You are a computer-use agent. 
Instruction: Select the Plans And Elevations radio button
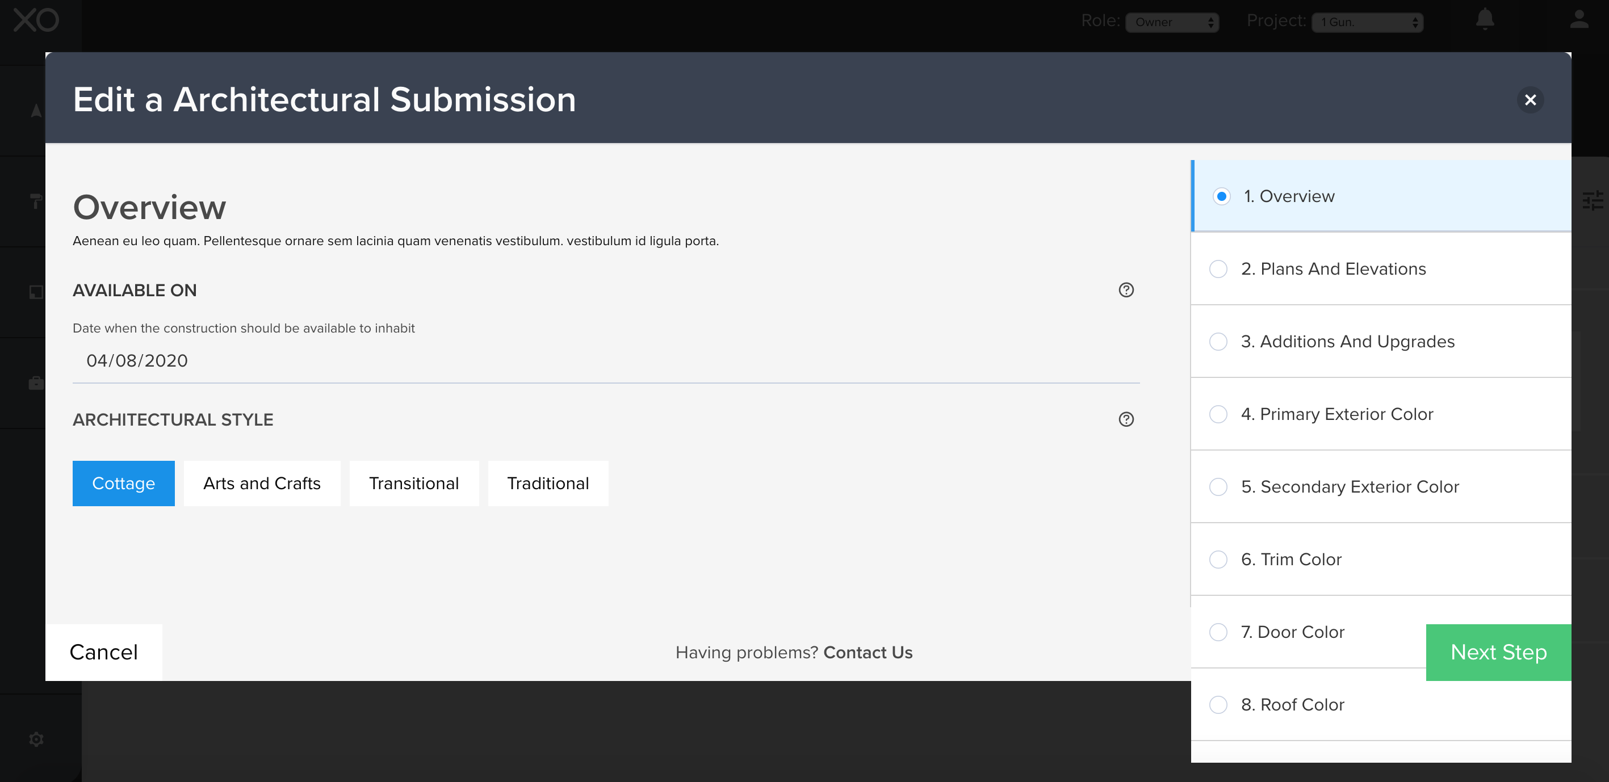[x=1218, y=269]
